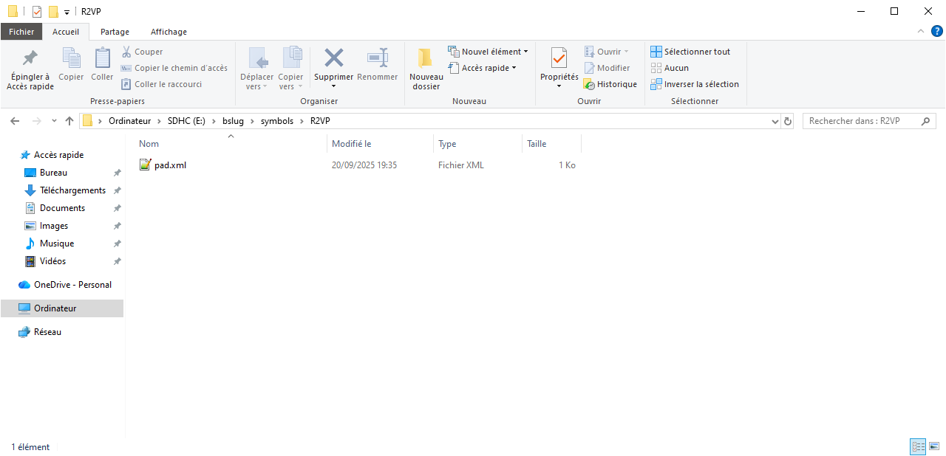Screen dimensions: 946x456
Task: Go forward with the right arrow
Action: click(x=35, y=121)
